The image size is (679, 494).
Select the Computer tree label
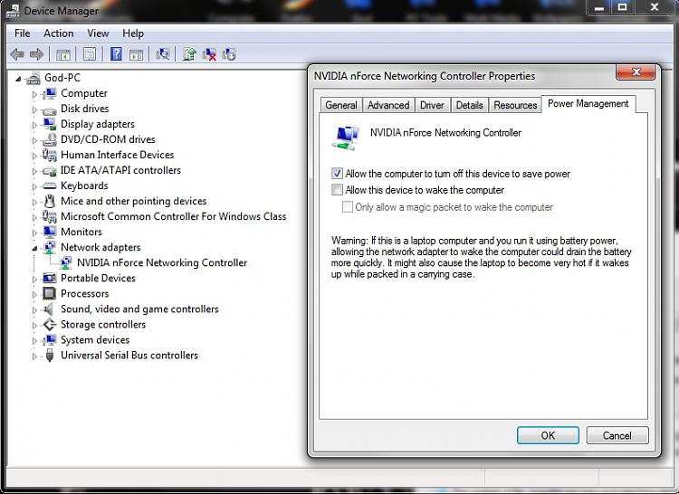[84, 93]
